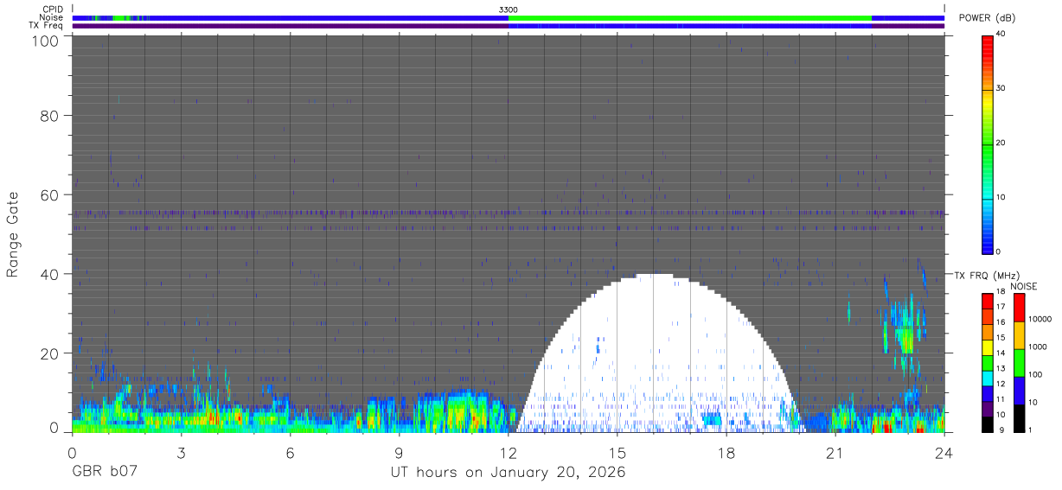The height and width of the screenshot is (490, 1062).
Task: Click the noise color bar legend
Action: [x=1019, y=363]
